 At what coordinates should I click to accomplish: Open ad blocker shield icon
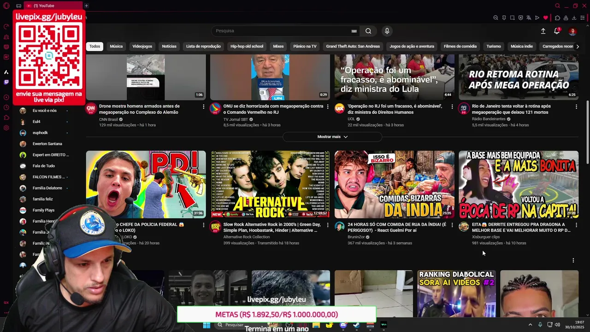(520, 18)
